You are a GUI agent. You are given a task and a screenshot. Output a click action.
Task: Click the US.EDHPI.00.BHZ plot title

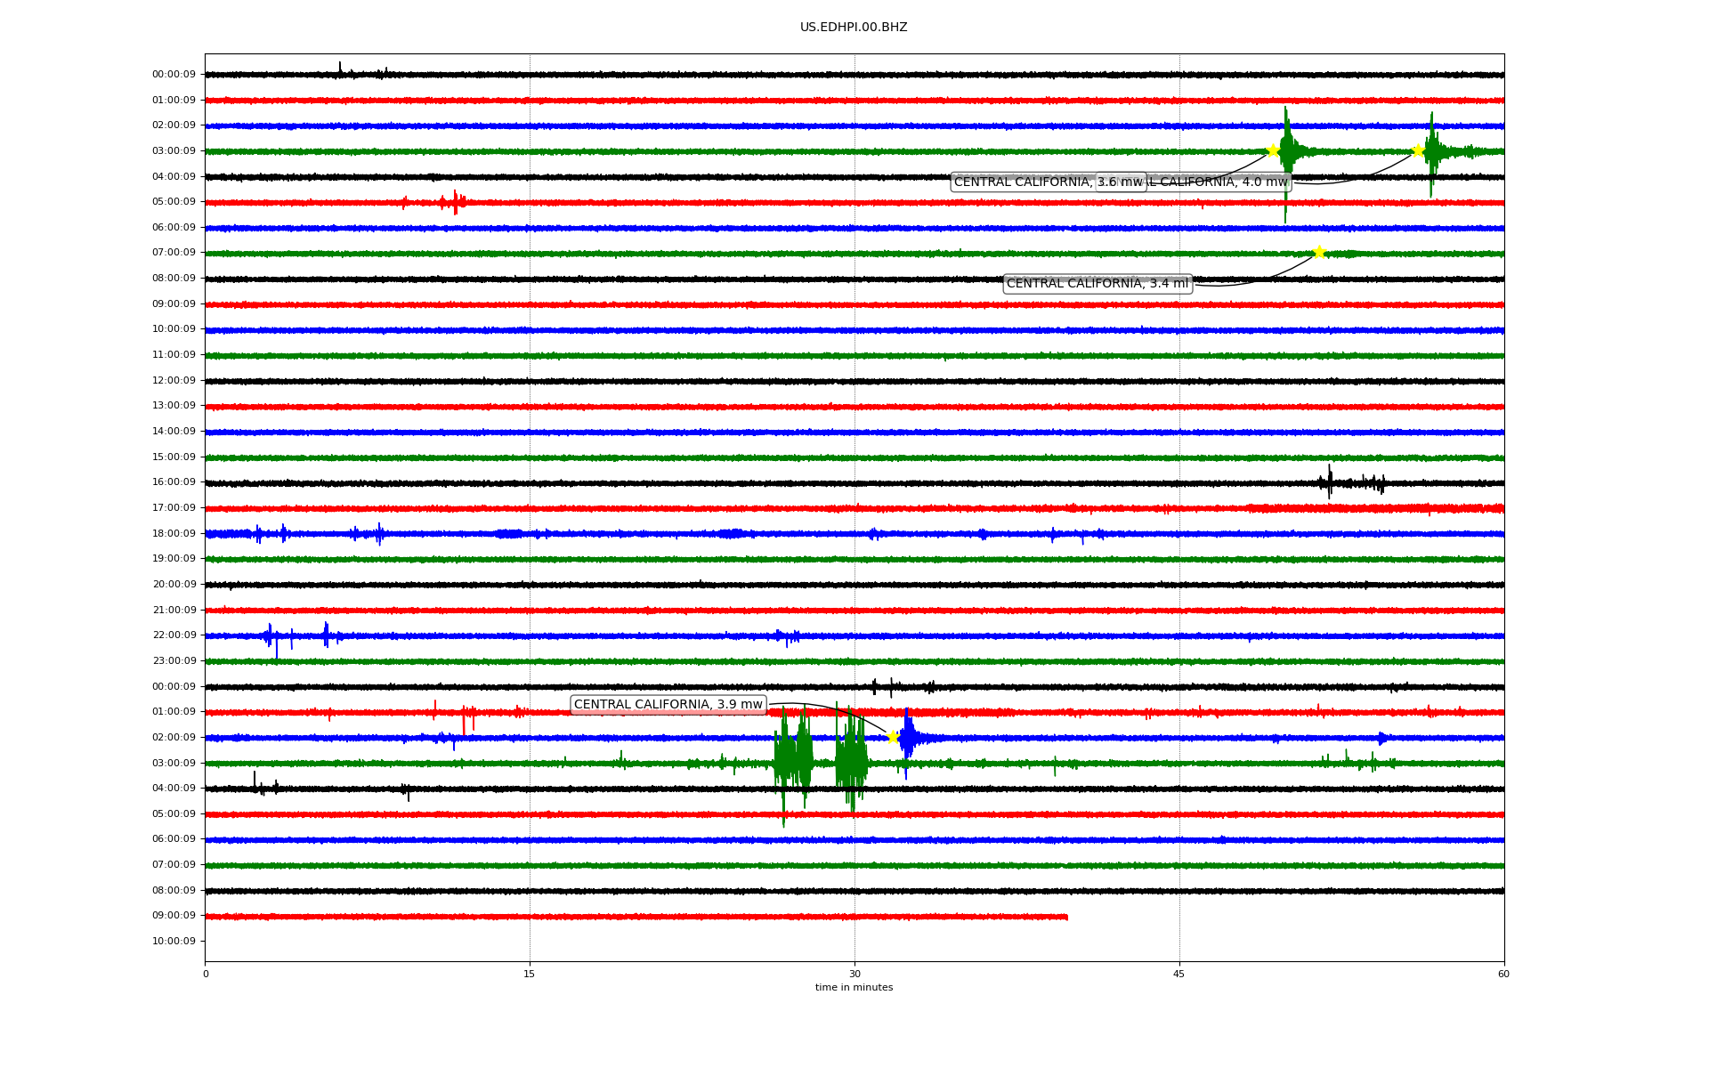(853, 28)
